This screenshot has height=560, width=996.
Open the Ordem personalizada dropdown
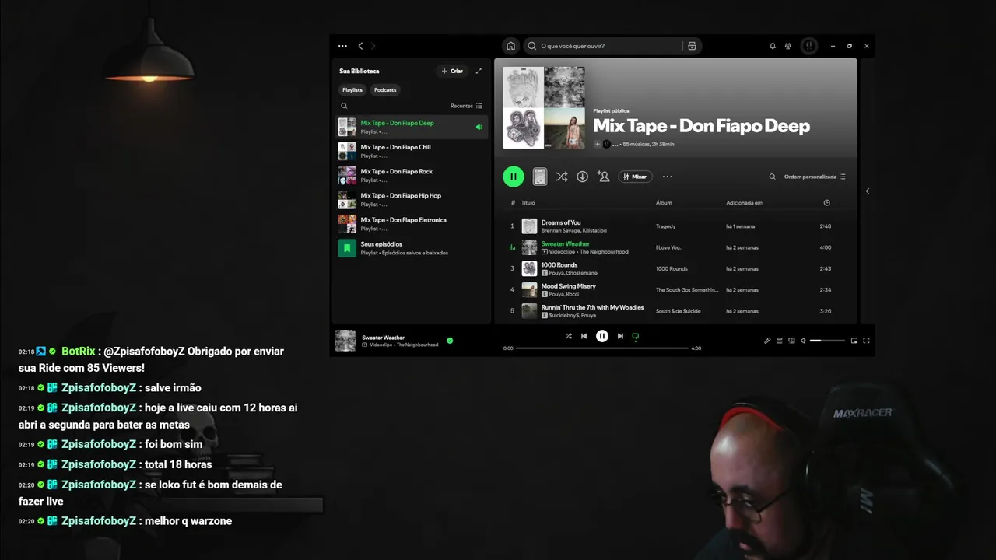(815, 177)
